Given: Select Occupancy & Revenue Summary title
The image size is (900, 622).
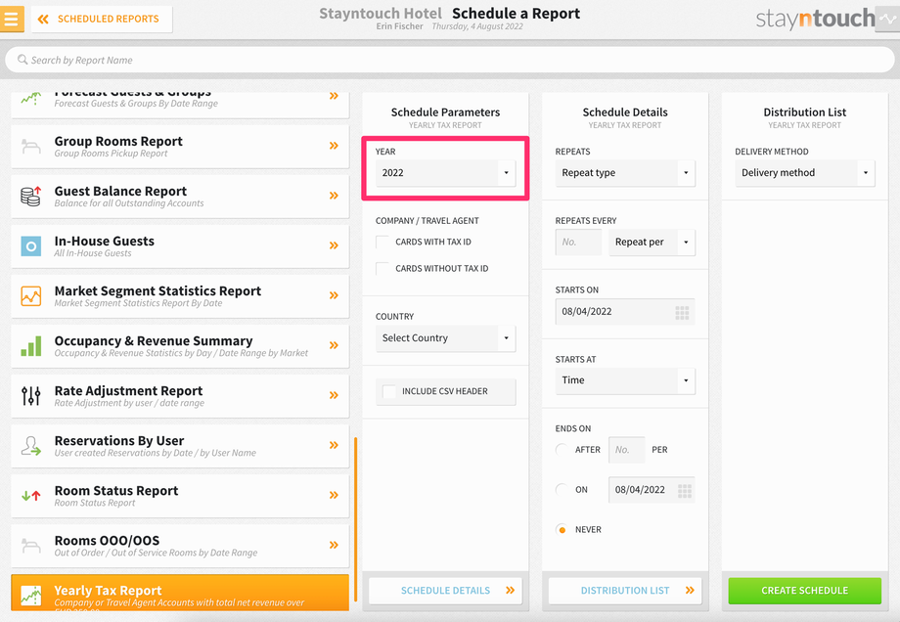Looking at the screenshot, I should (154, 341).
